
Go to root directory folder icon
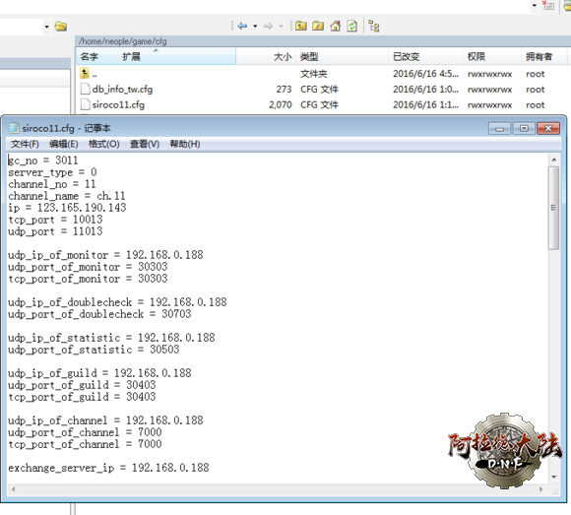click(318, 26)
